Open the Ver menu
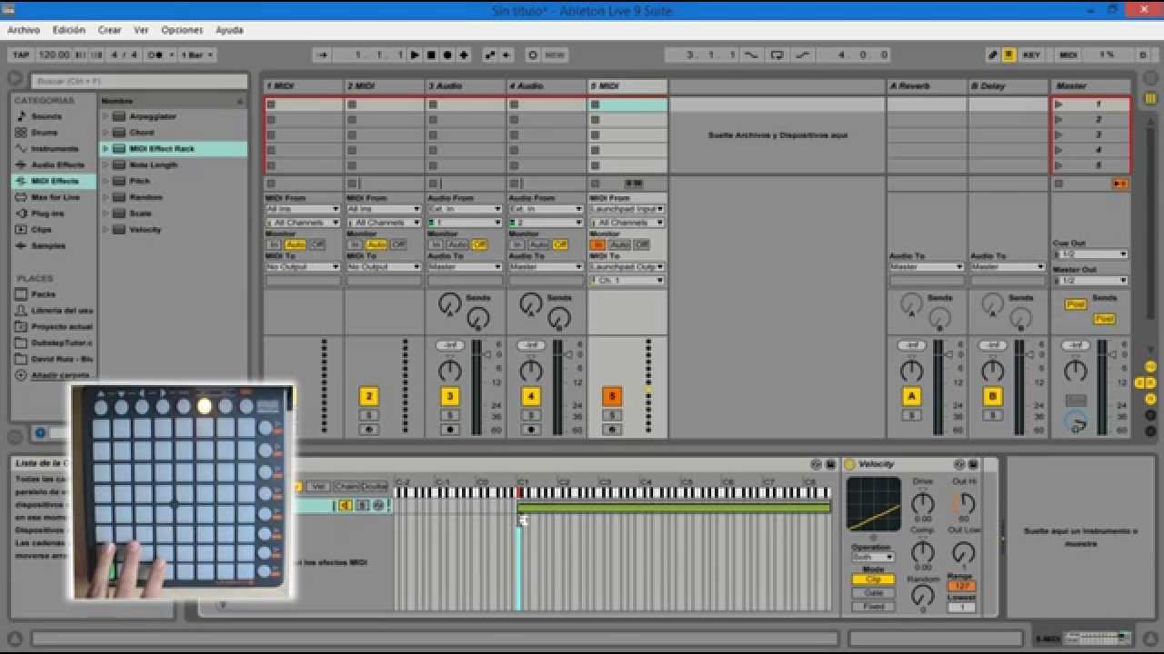Image resolution: width=1164 pixels, height=654 pixels. (x=141, y=30)
